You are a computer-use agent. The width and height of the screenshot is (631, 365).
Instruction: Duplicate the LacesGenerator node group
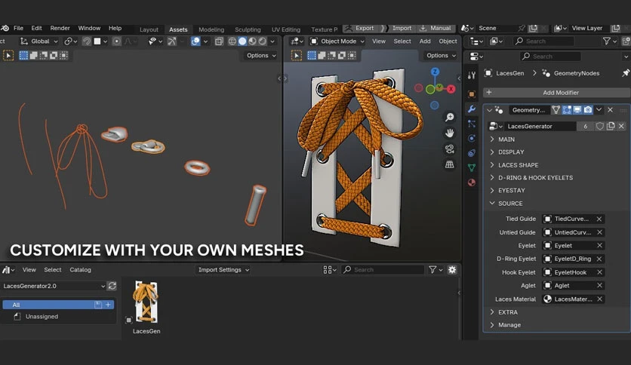click(611, 126)
